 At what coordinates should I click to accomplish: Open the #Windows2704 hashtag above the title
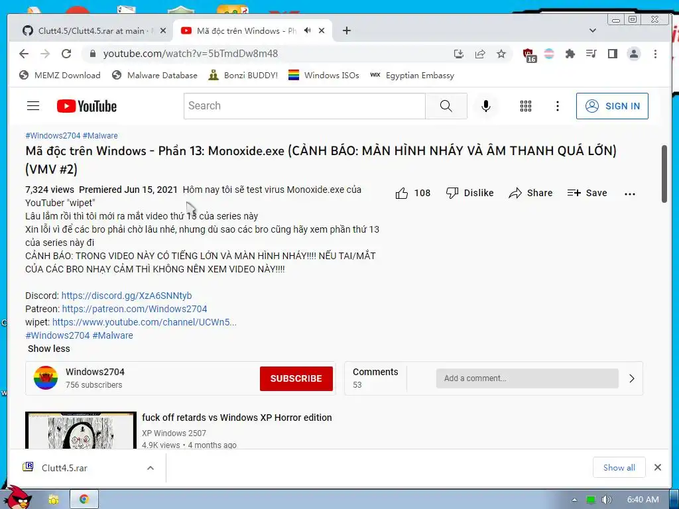tap(53, 135)
